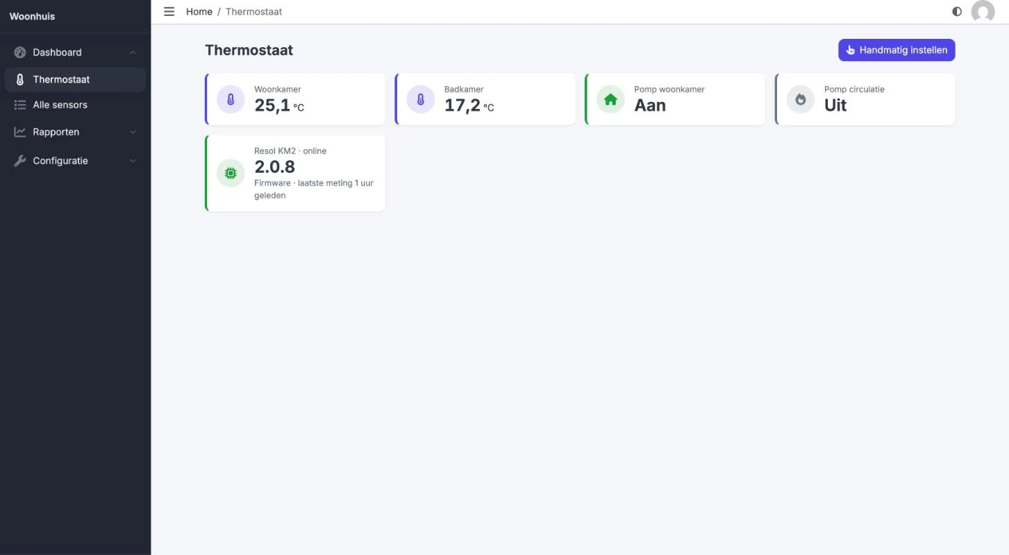Image resolution: width=1009 pixels, height=555 pixels.
Task: Toggle the light/dark theme switcher
Action: 957,12
